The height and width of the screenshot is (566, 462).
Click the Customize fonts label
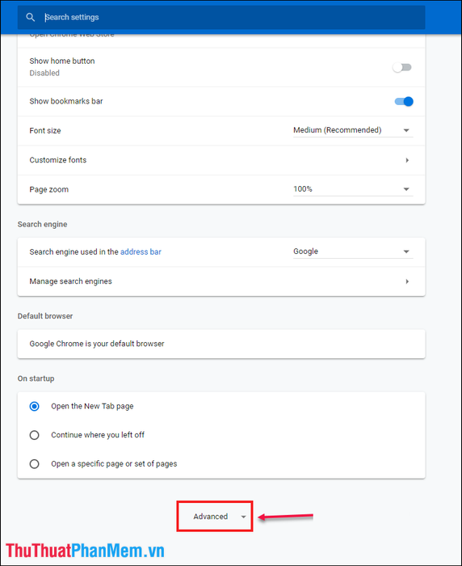click(57, 160)
